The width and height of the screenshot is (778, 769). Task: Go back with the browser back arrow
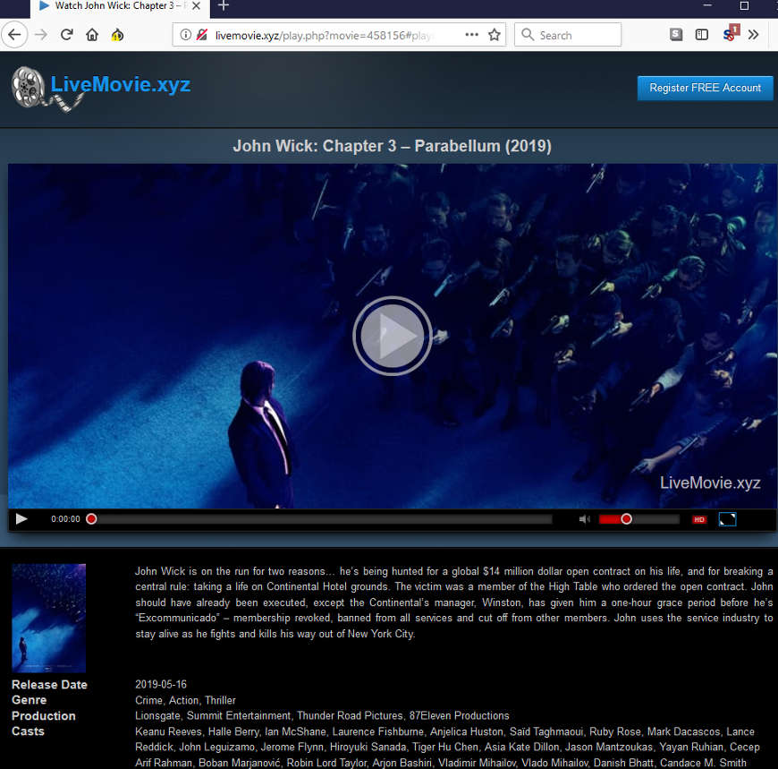pos(14,35)
